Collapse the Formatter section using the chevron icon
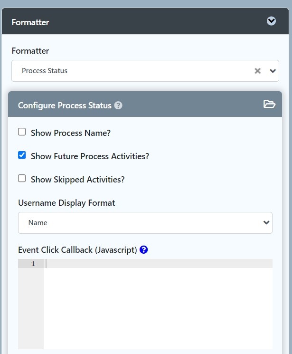 271,21
